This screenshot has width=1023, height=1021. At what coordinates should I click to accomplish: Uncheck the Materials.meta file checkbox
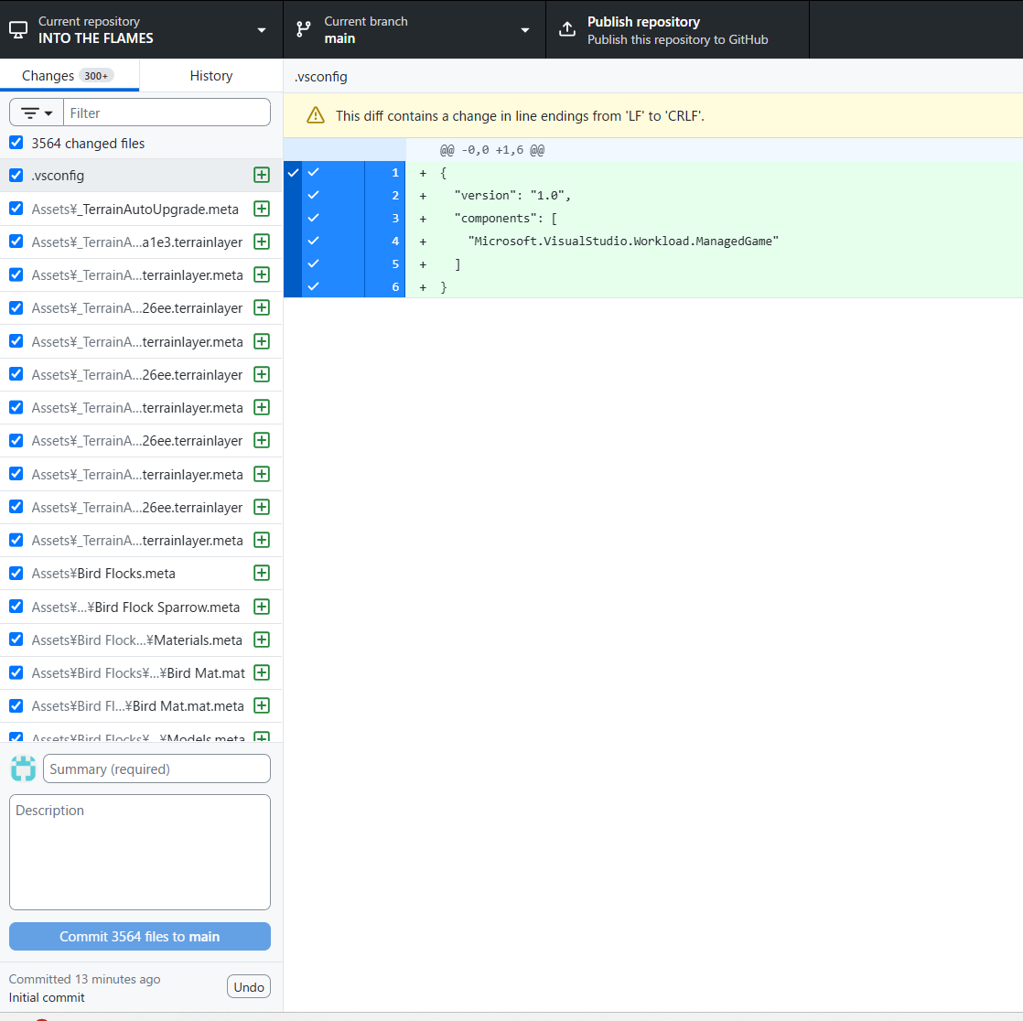(16, 639)
